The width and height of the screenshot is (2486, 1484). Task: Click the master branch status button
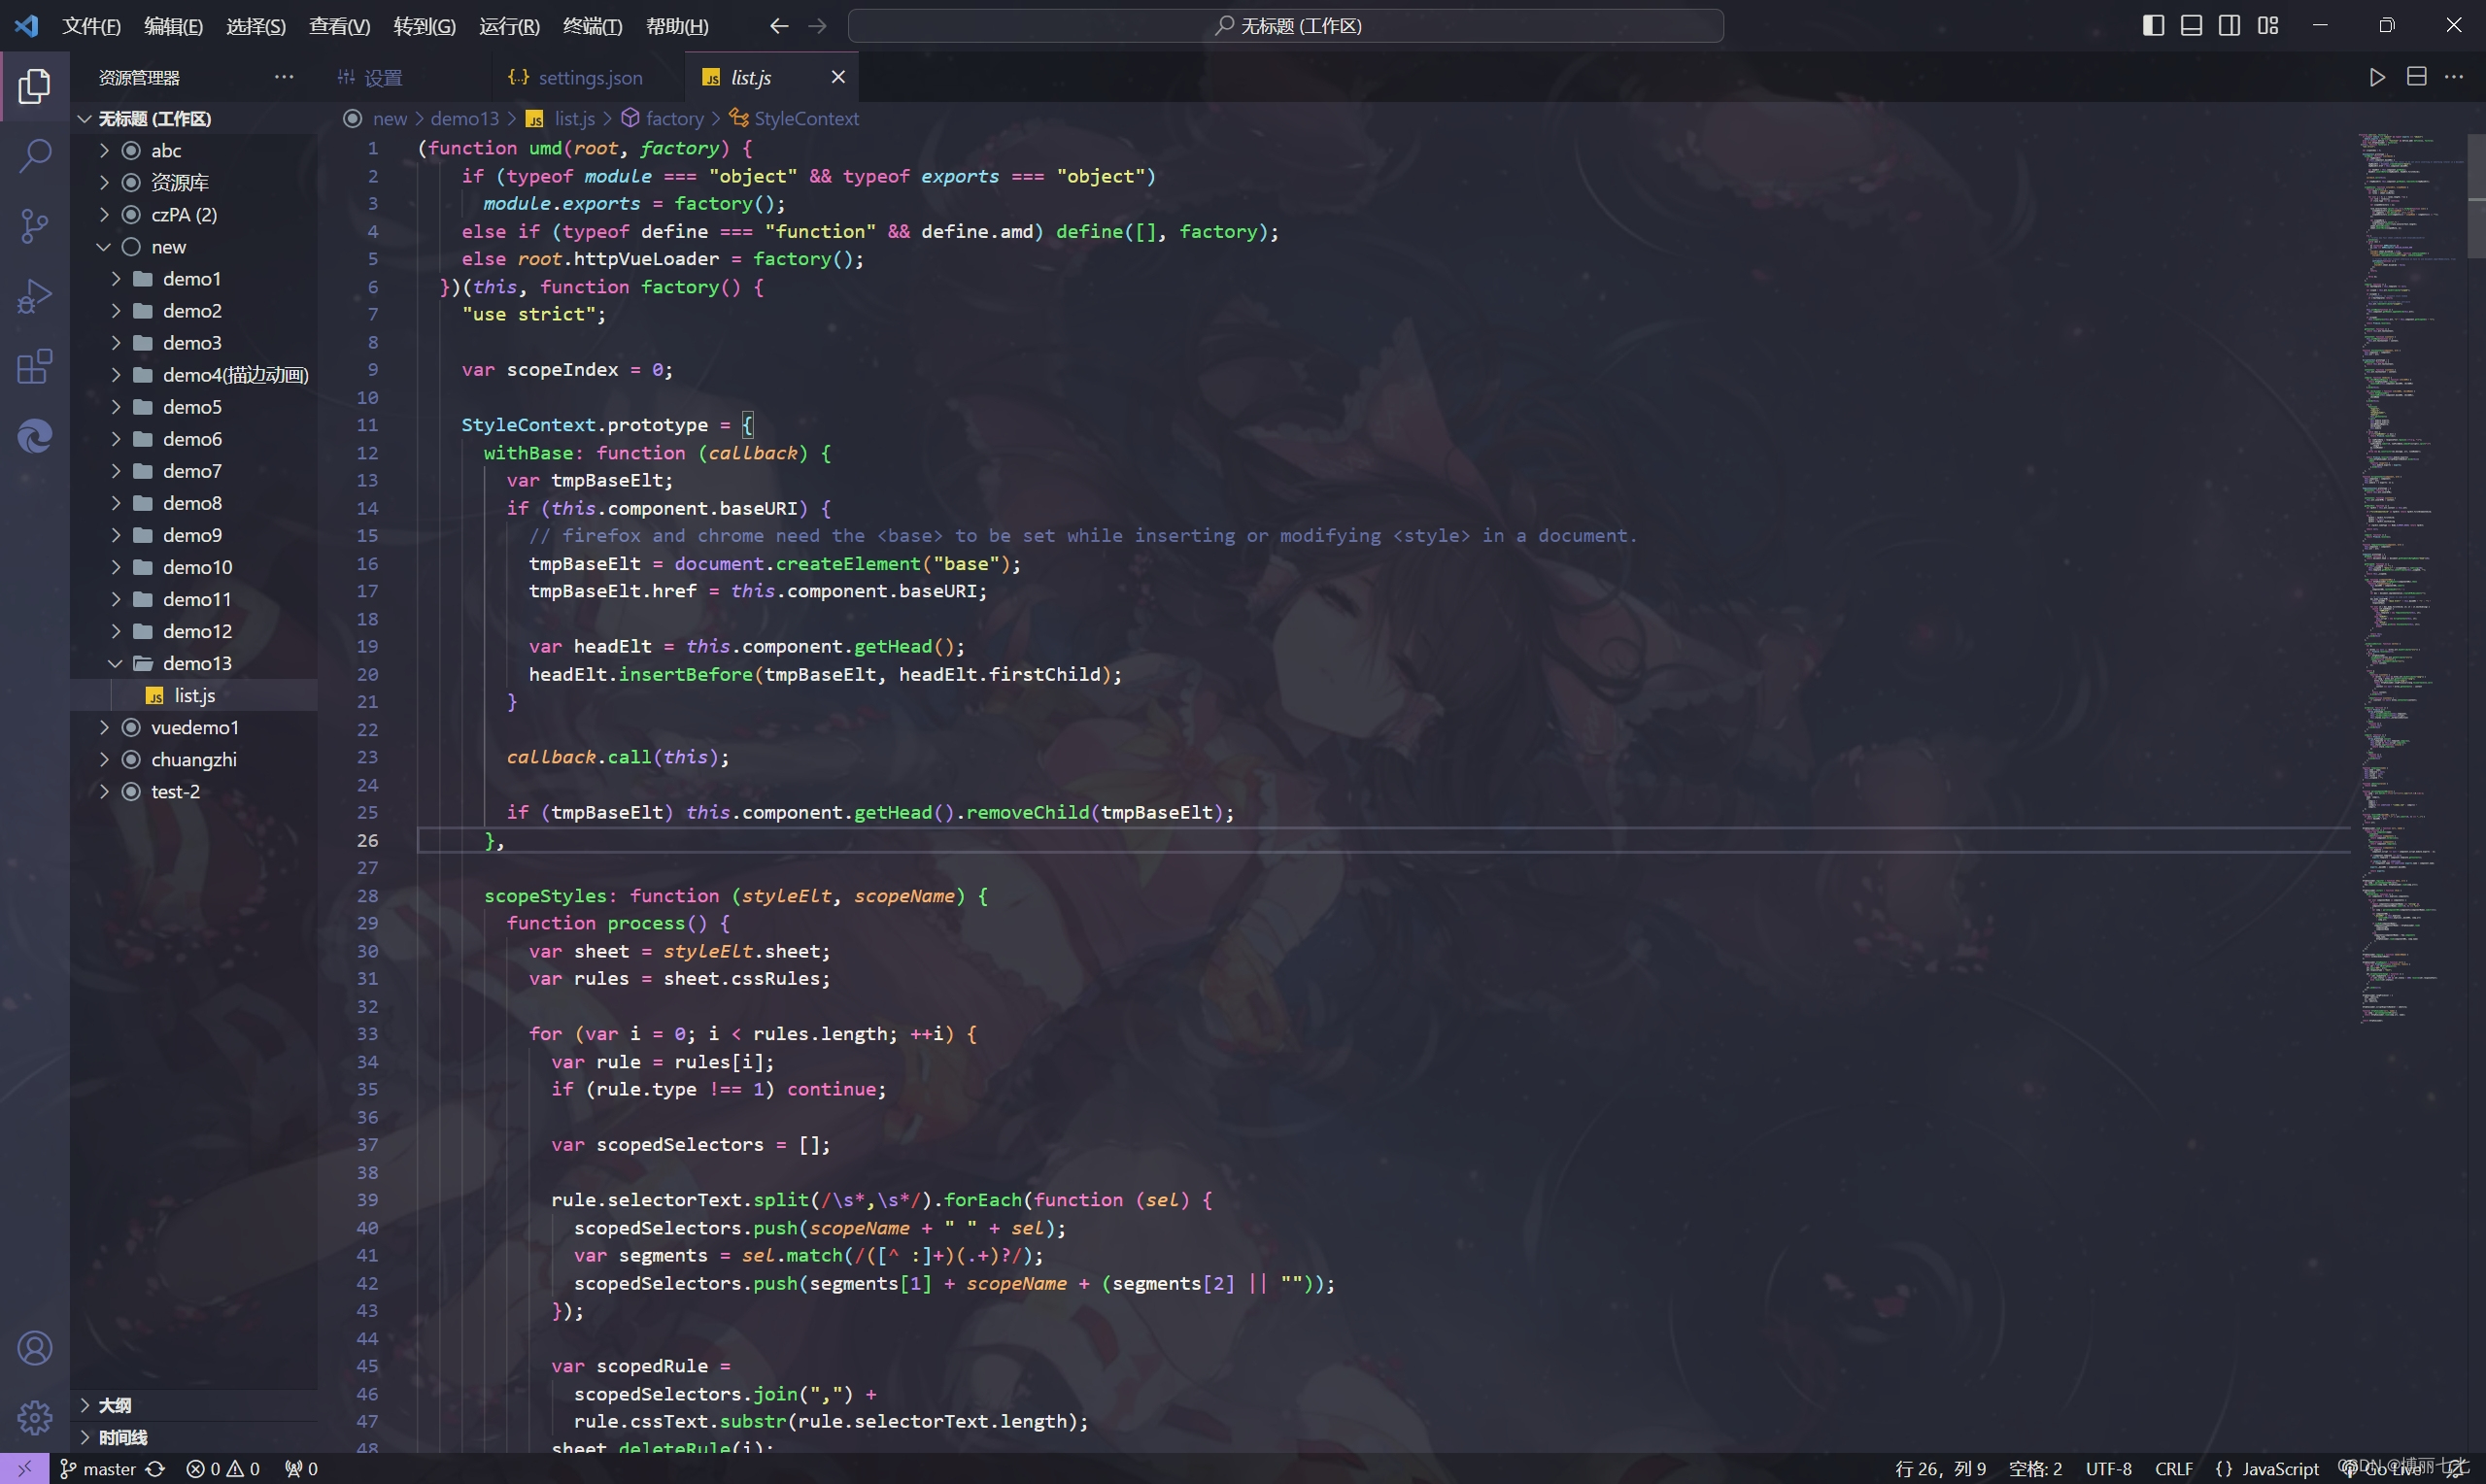click(98, 1468)
